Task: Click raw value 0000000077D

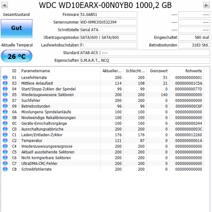Action: click(189, 89)
